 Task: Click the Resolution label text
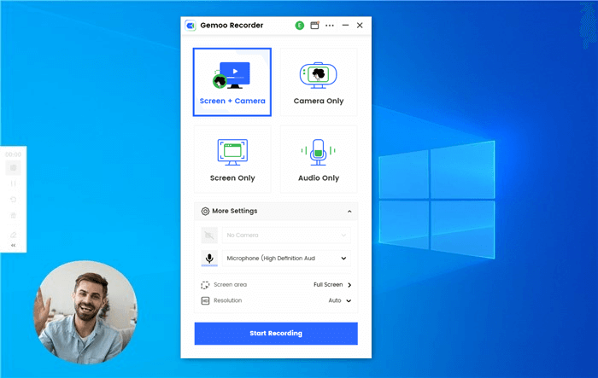[x=228, y=300]
